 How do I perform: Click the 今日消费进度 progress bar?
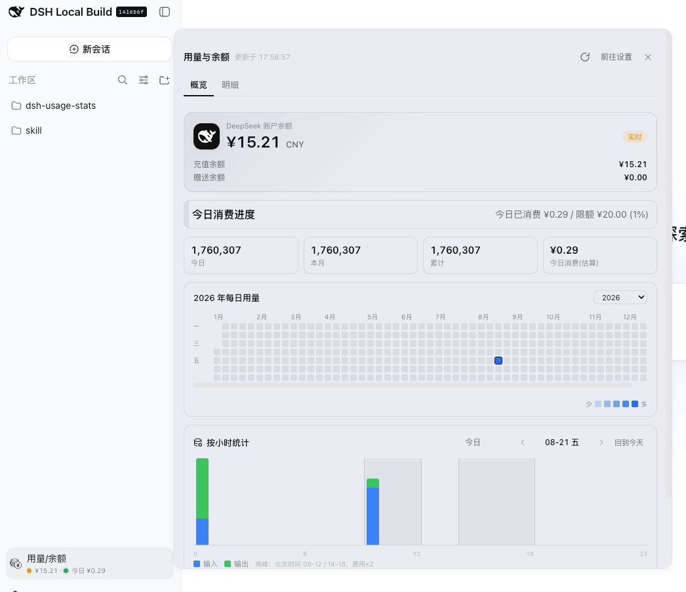pyautogui.click(x=420, y=214)
